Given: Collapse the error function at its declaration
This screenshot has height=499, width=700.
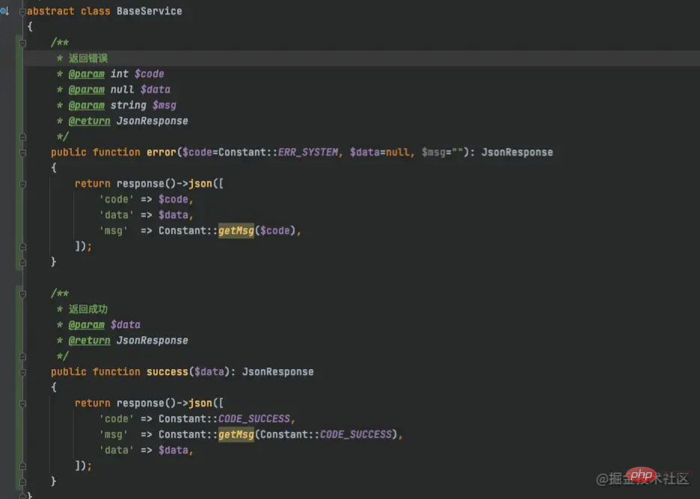Looking at the screenshot, I should point(22,153).
